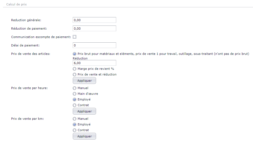This screenshot has height=145, width=253.
Task: Select Manuel for Prix de vente per heure
Action: (74, 88)
